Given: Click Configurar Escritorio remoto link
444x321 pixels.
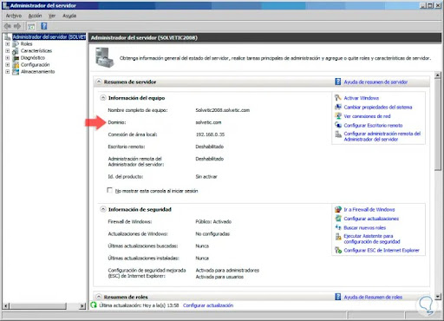Looking at the screenshot, I should coord(373,125).
